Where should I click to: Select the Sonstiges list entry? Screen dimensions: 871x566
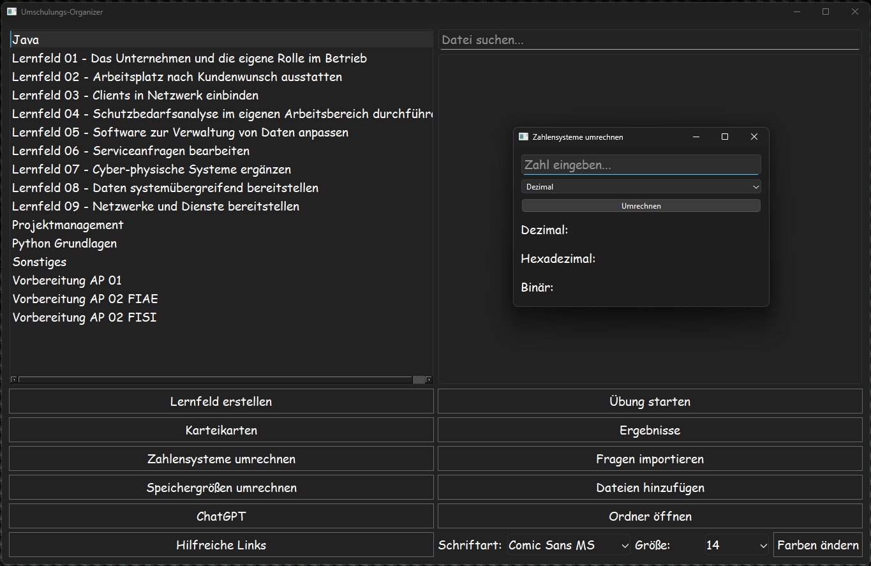coord(221,262)
